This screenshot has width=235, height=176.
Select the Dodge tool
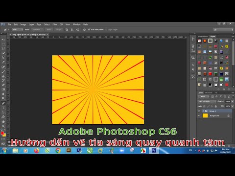coord(3,99)
